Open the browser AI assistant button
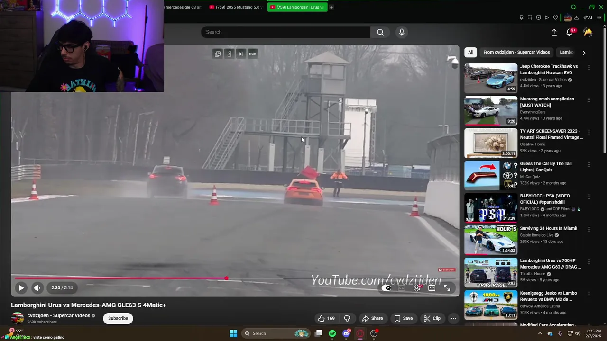This screenshot has height=341, width=607. coord(588,18)
